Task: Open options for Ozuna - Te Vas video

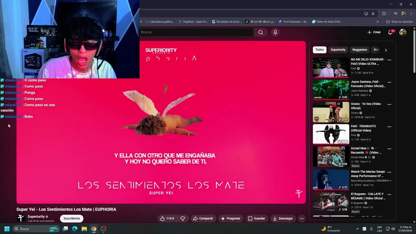Action: click(x=389, y=104)
